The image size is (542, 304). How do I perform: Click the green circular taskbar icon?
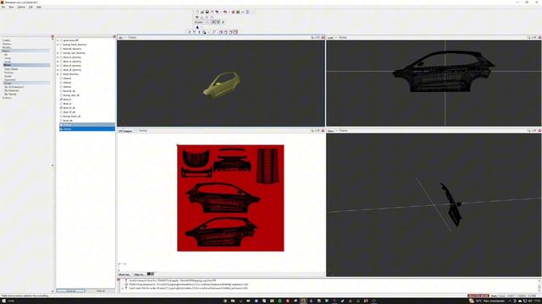click(279, 301)
